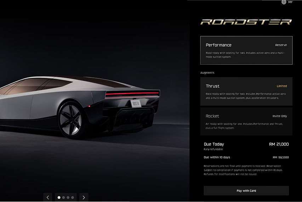The image size is (302, 202).
Task: Click the Limited tag on Thrust
Action: point(282,86)
